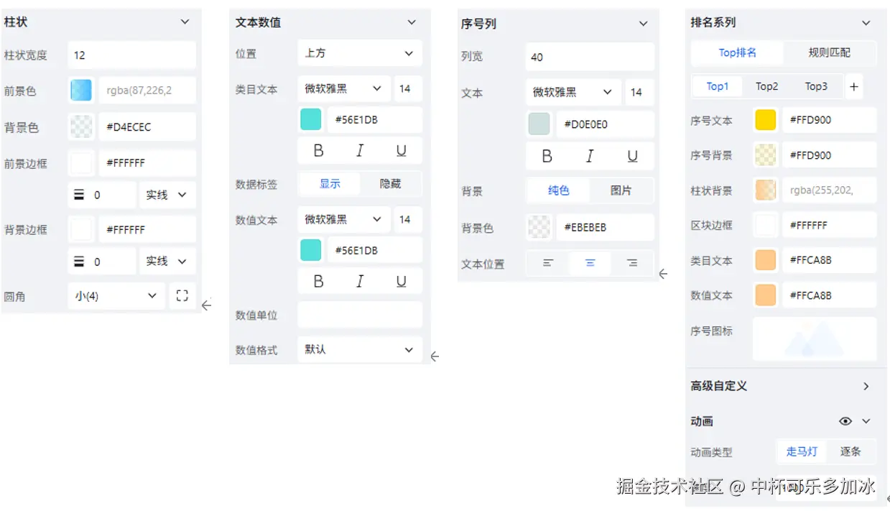The width and height of the screenshot is (890, 511).
Task: Align 文本位置 to the right
Action: pos(632,263)
